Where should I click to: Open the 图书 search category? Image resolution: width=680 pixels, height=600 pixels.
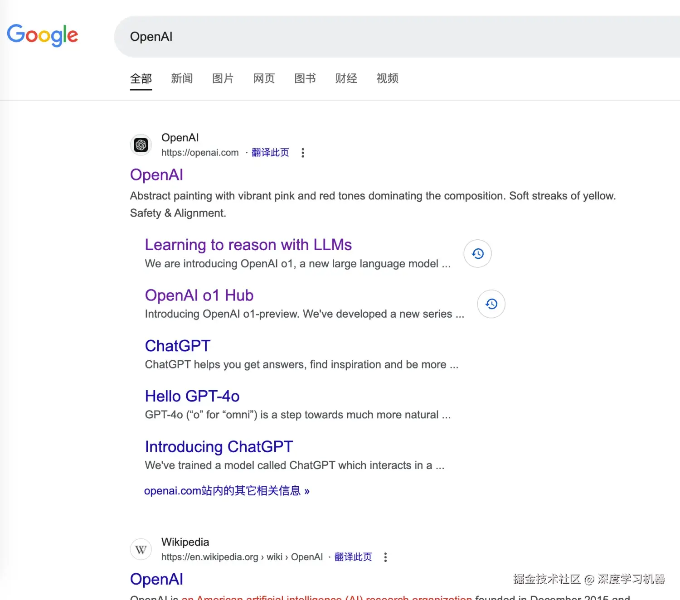coord(305,78)
